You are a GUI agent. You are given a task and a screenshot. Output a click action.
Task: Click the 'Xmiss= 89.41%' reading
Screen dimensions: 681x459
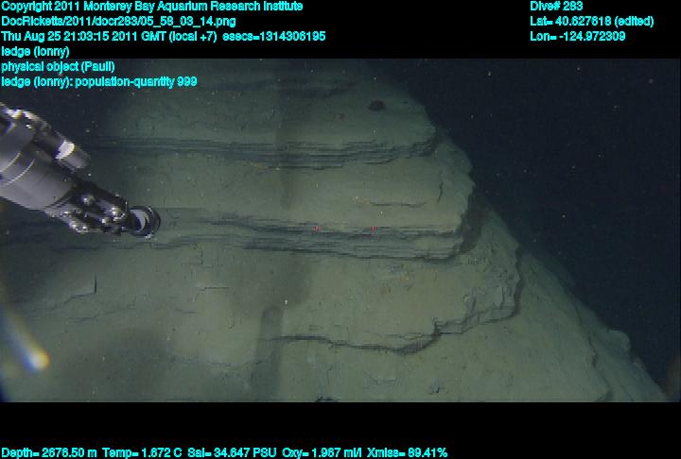(x=407, y=452)
